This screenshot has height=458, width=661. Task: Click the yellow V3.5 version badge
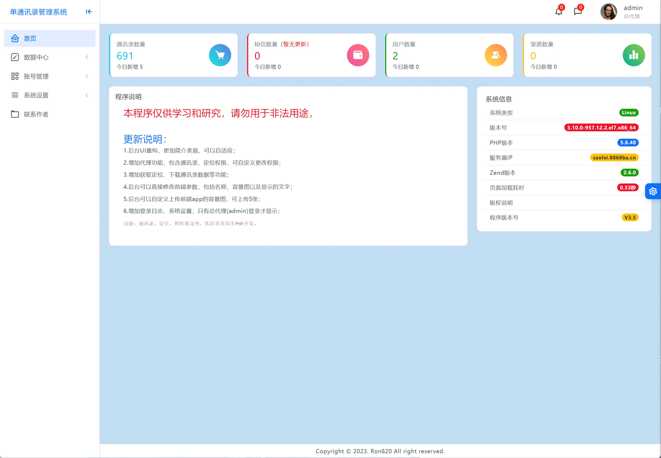[x=630, y=217]
